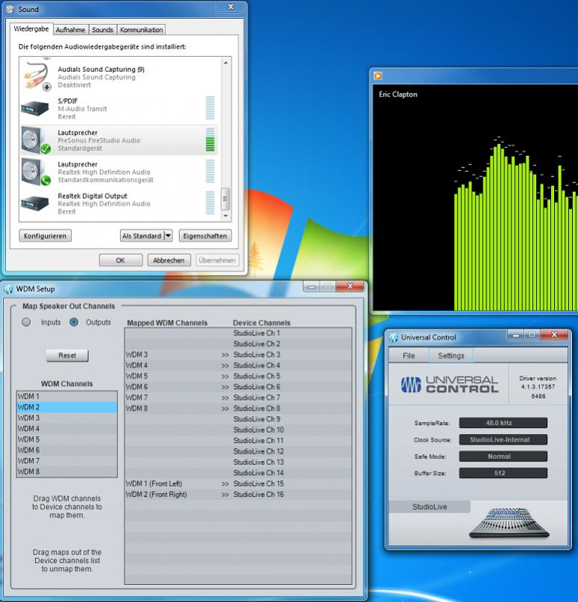Click Abbrechen in the Sound dialog

[x=169, y=260]
